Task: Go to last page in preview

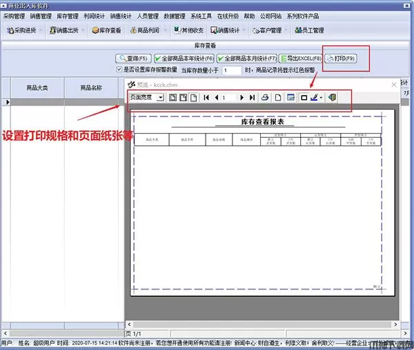Action: pyautogui.click(x=252, y=98)
